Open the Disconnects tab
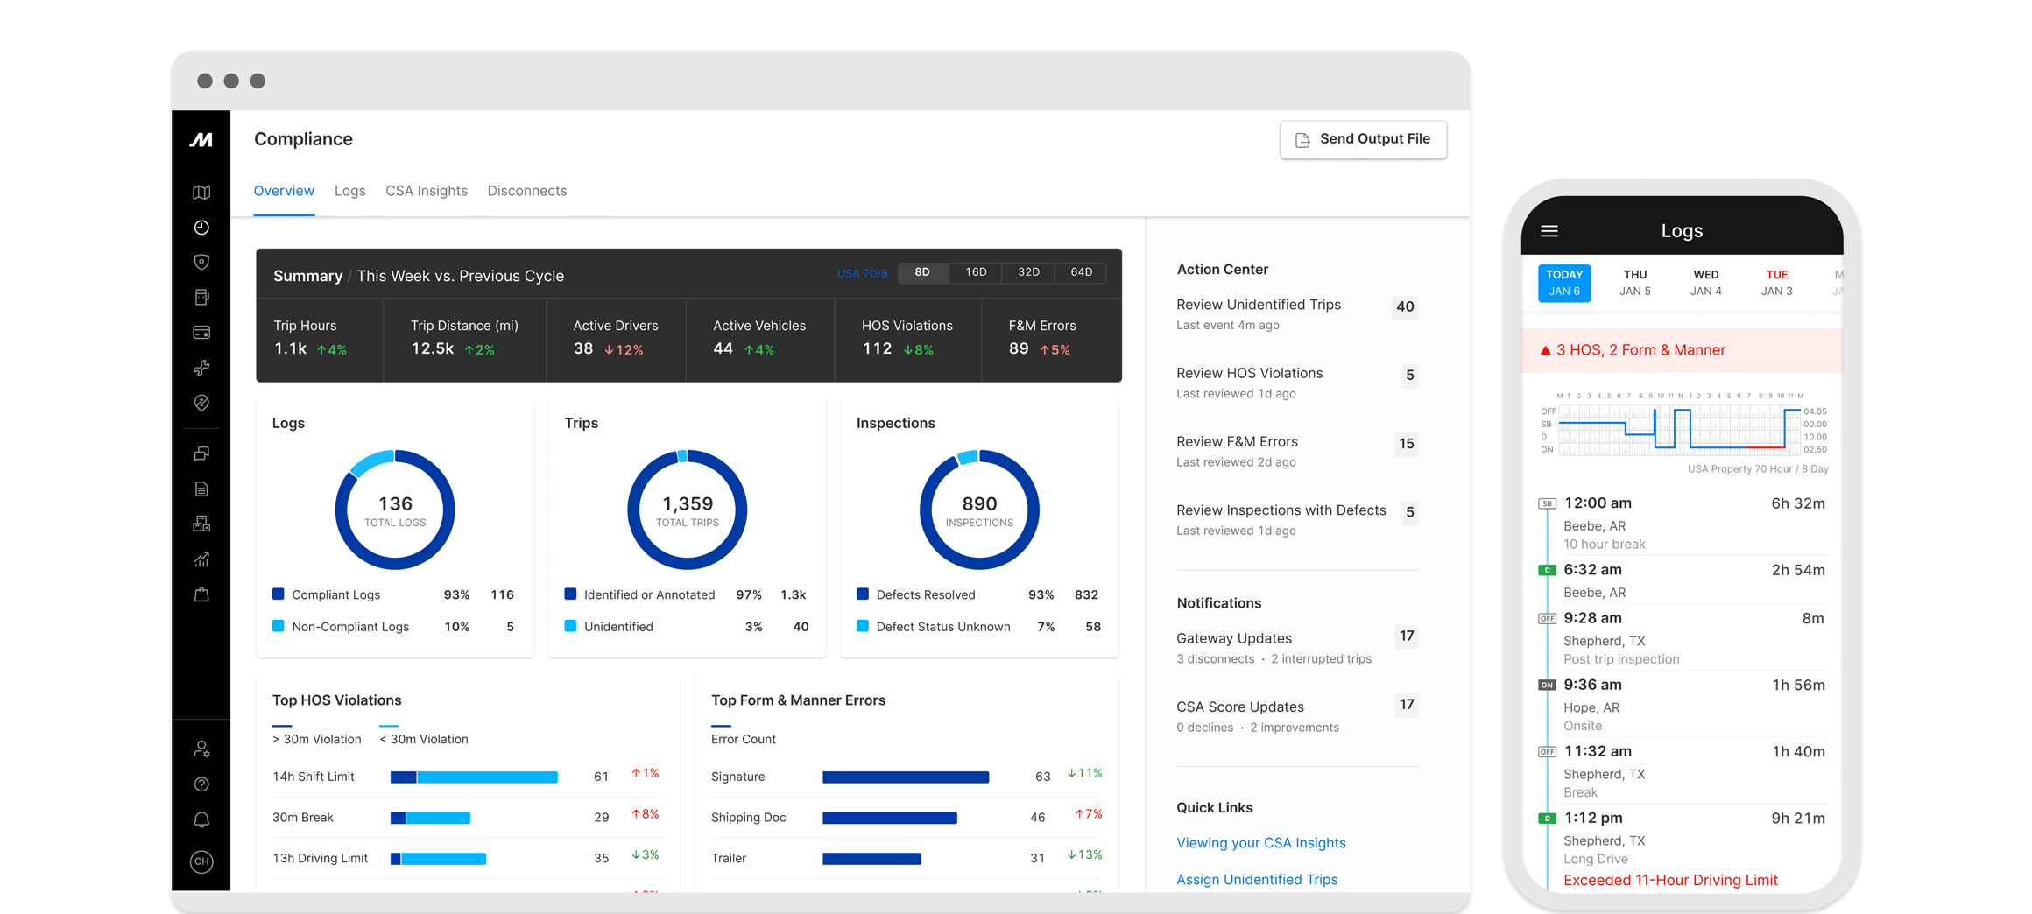2032x914 pixels. 526,191
